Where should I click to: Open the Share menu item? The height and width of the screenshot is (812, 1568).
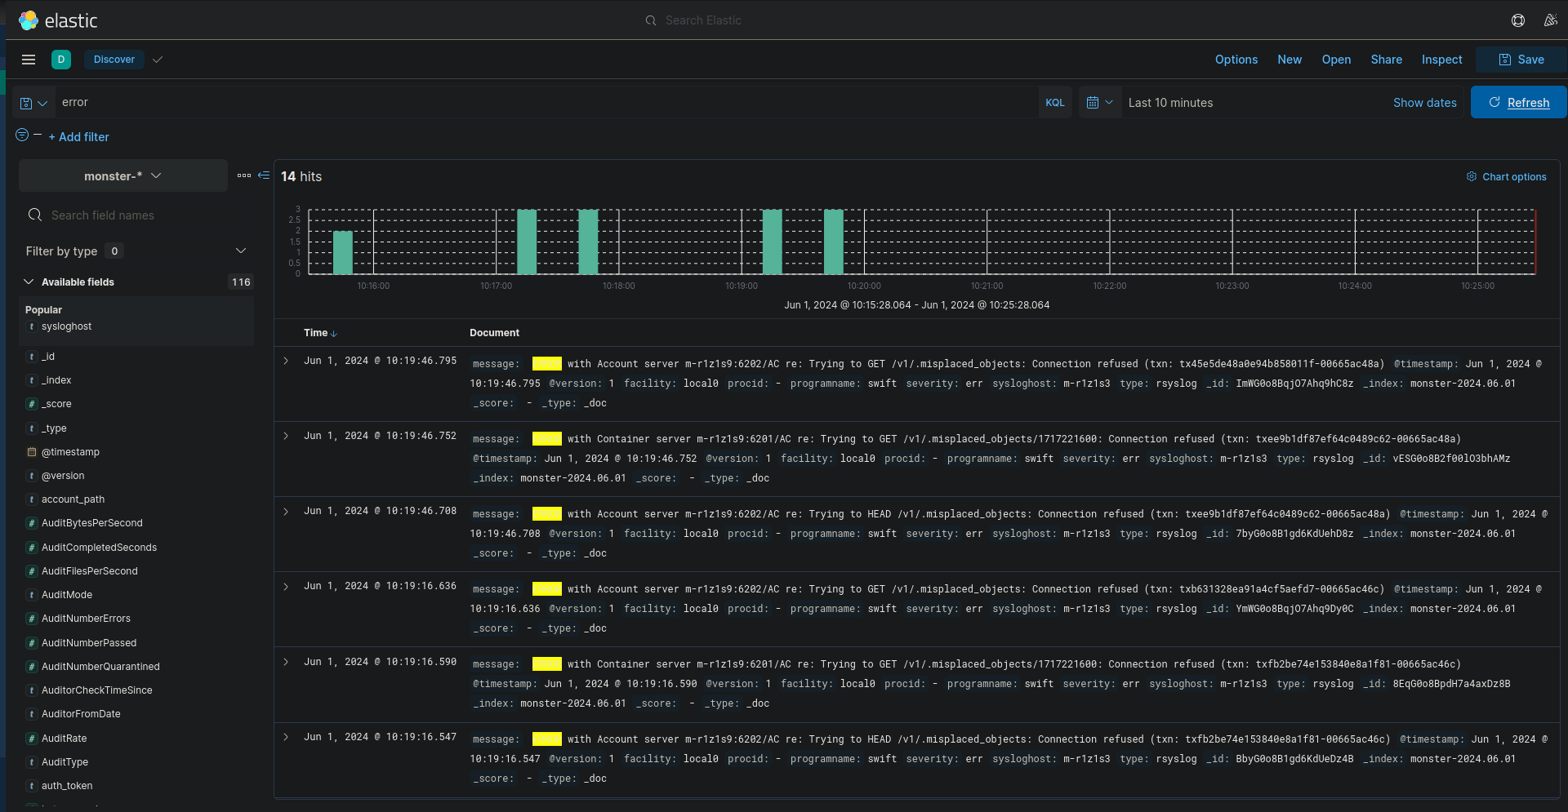tap(1386, 60)
